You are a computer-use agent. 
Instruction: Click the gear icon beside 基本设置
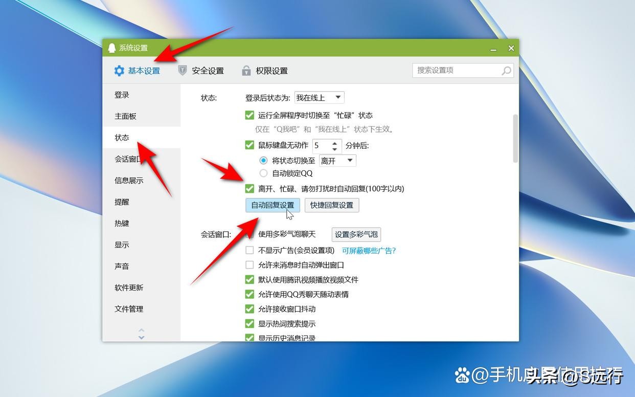point(119,71)
